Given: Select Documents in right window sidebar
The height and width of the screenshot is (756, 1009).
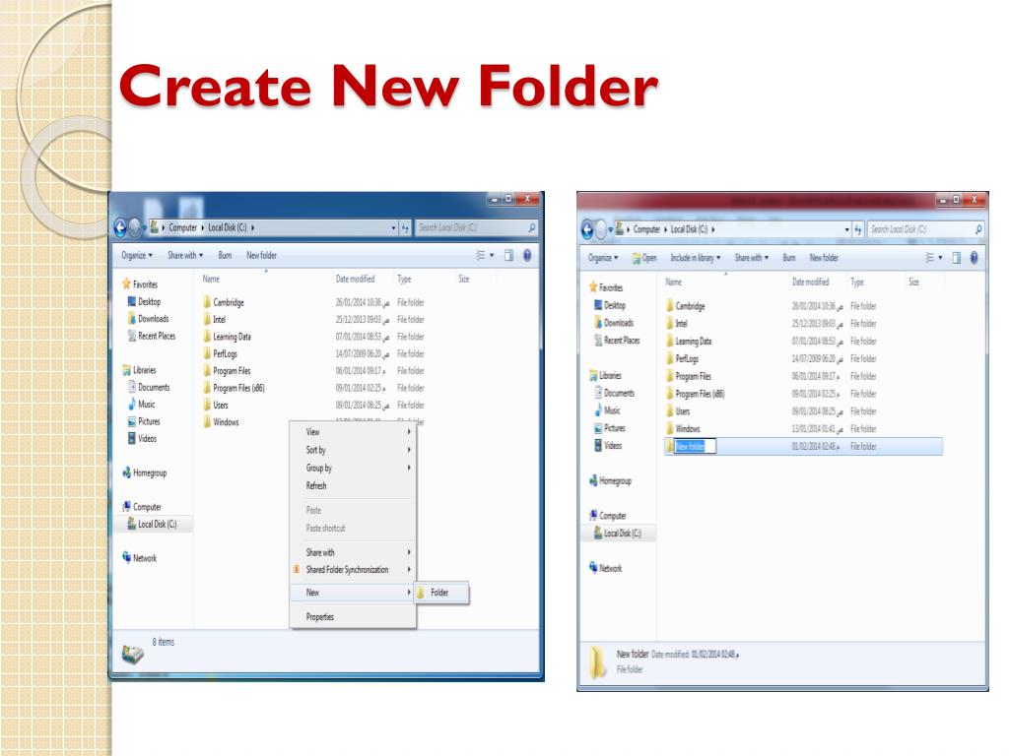Looking at the screenshot, I should (x=614, y=393).
